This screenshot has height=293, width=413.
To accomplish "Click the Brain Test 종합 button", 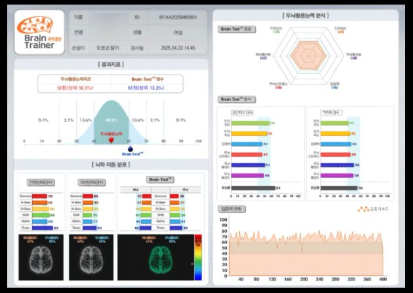I will click(x=237, y=29).
